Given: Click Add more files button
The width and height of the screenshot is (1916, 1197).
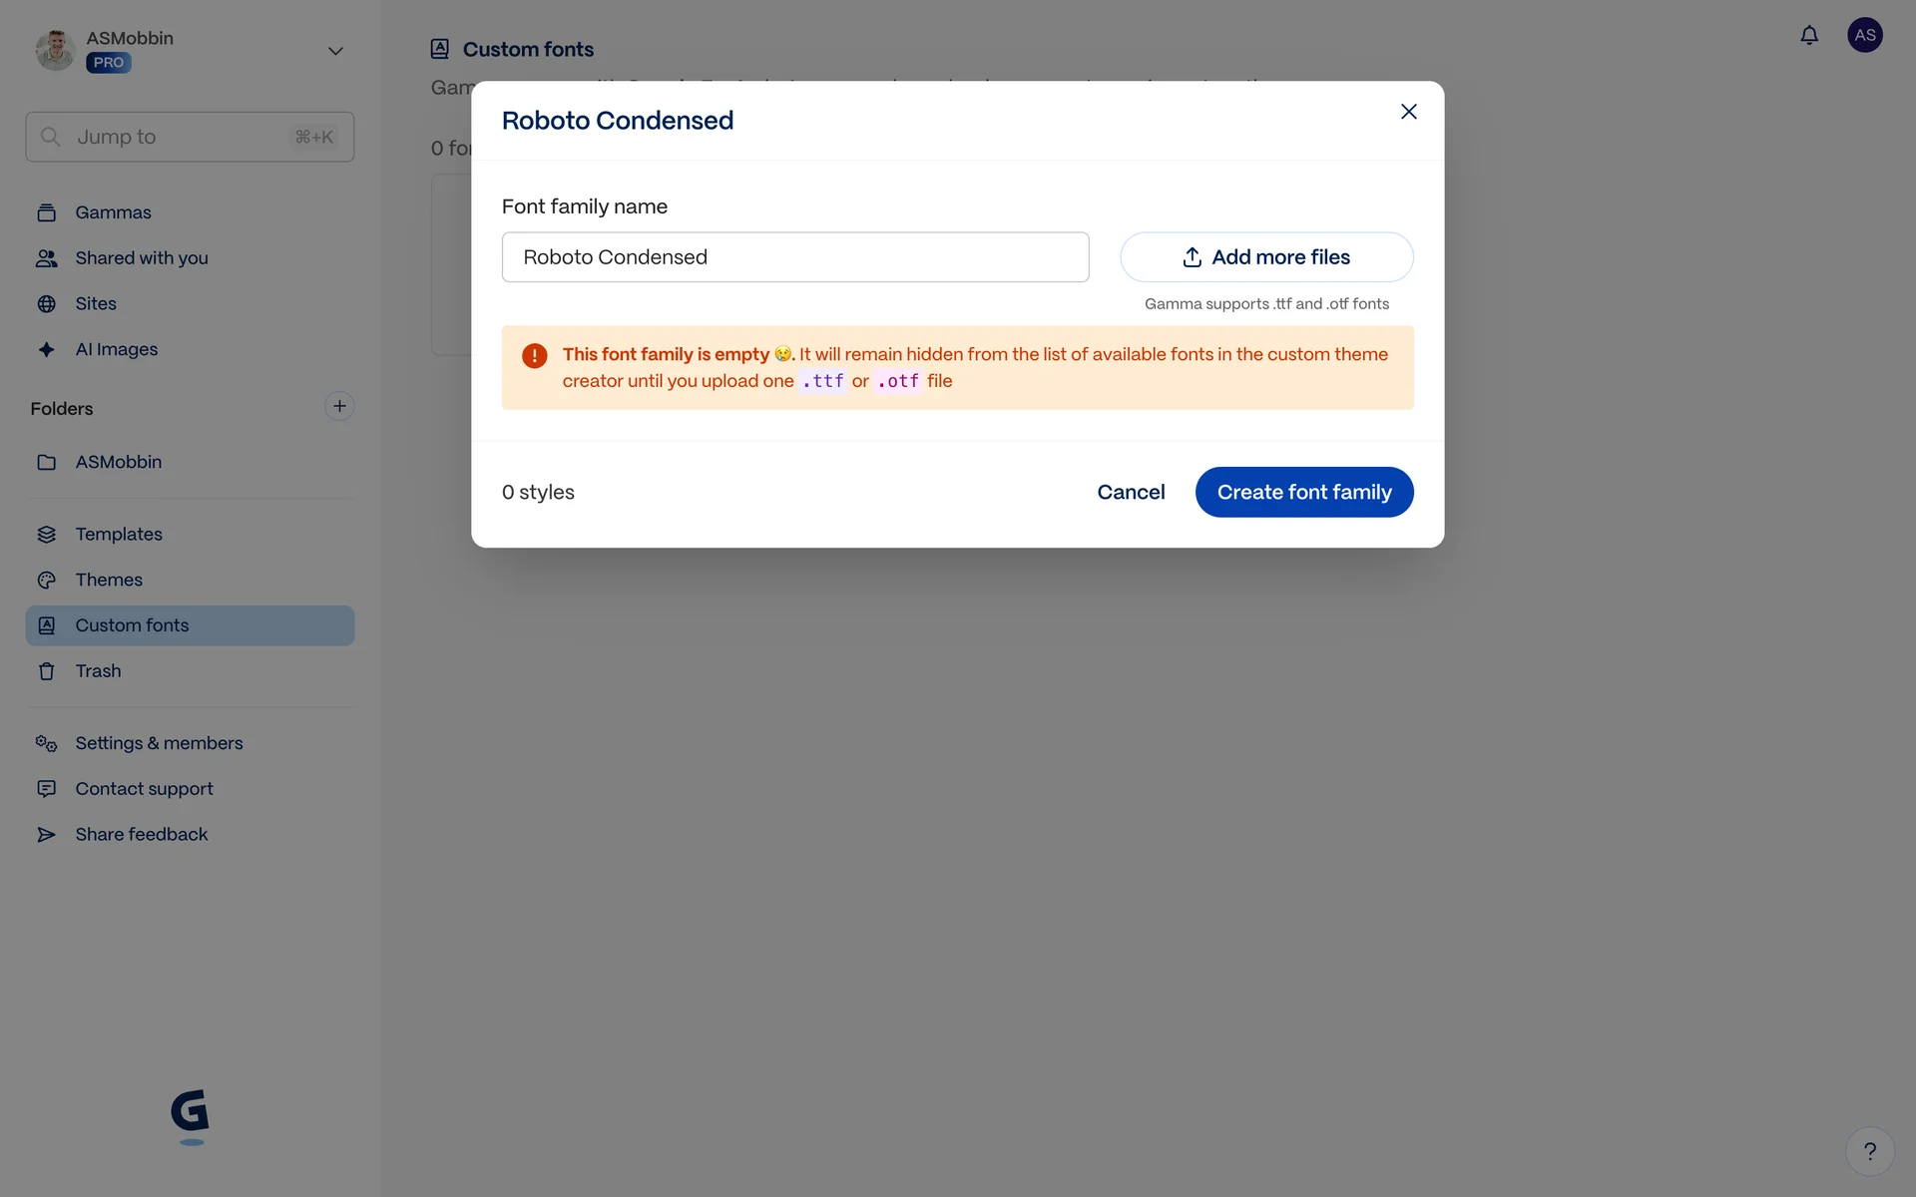Looking at the screenshot, I should point(1266,257).
